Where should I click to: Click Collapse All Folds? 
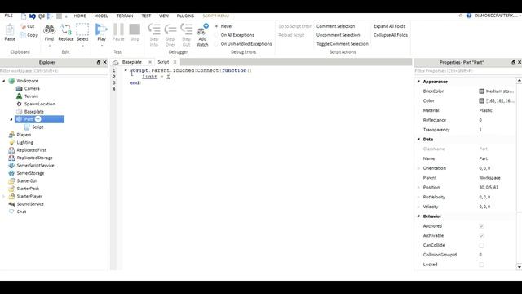(391, 35)
